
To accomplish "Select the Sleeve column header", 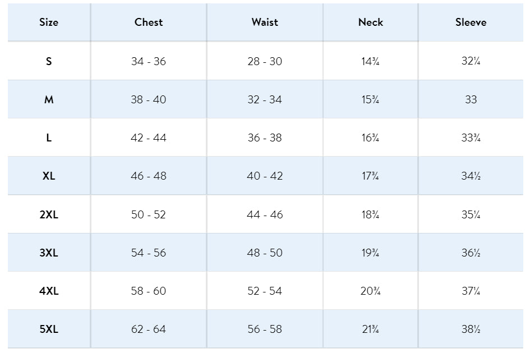I will pos(471,22).
